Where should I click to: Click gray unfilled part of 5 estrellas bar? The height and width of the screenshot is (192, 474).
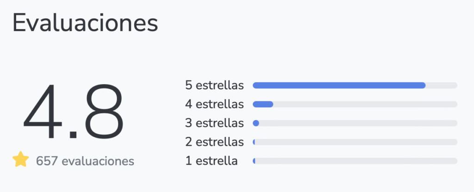[x=441, y=85]
